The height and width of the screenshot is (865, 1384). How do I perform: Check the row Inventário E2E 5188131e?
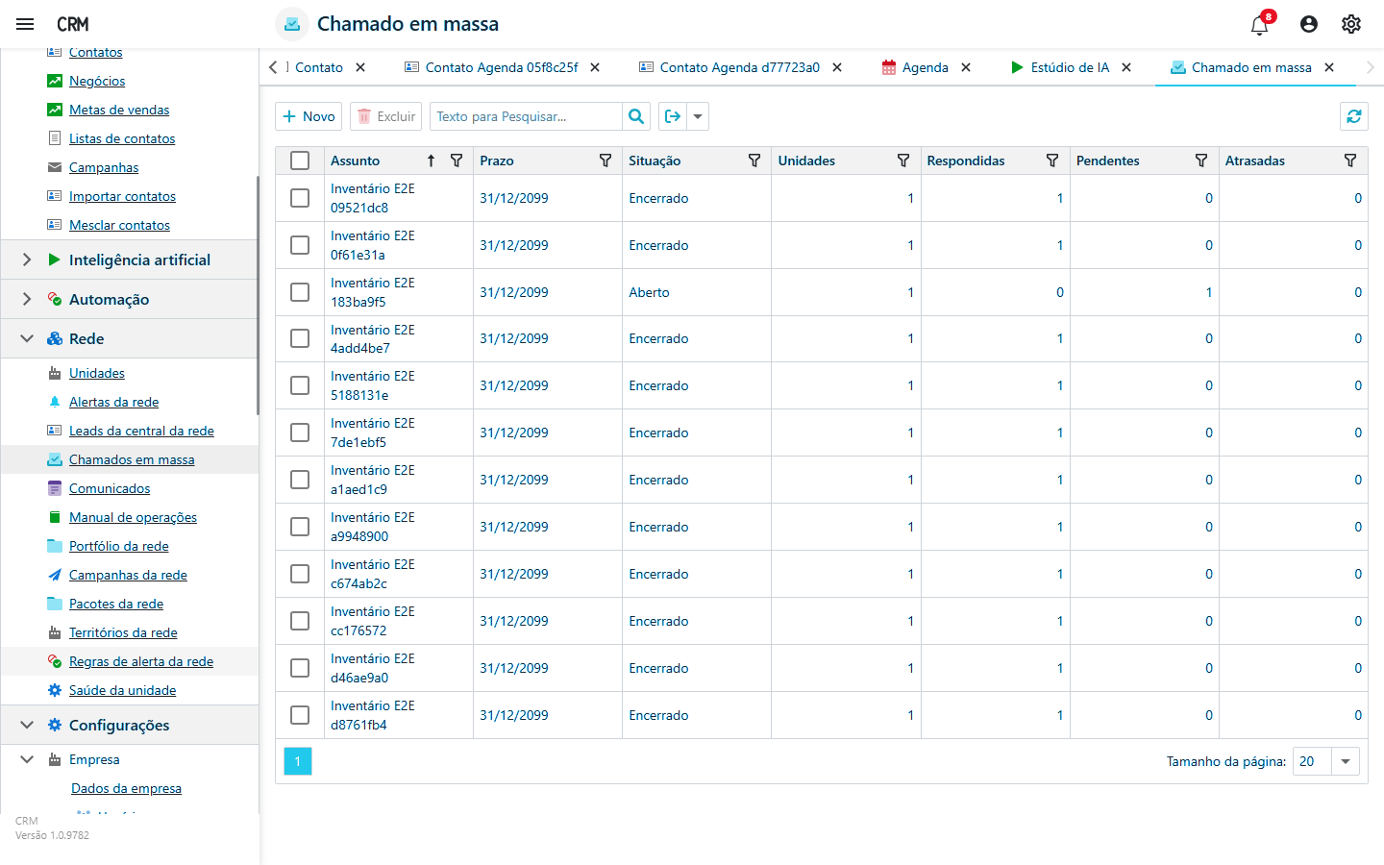click(x=300, y=385)
